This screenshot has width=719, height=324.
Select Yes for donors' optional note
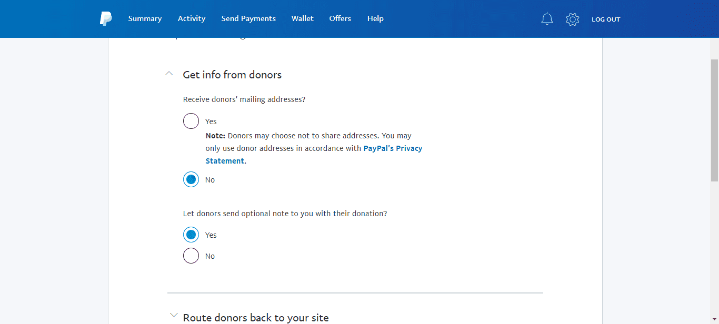(191, 235)
